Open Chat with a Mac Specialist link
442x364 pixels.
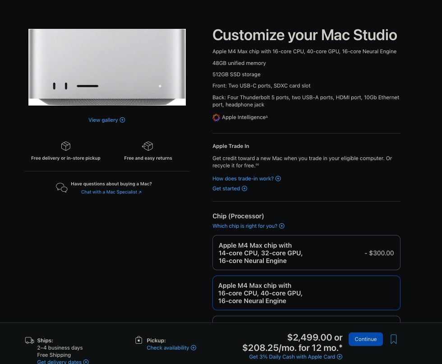click(111, 192)
